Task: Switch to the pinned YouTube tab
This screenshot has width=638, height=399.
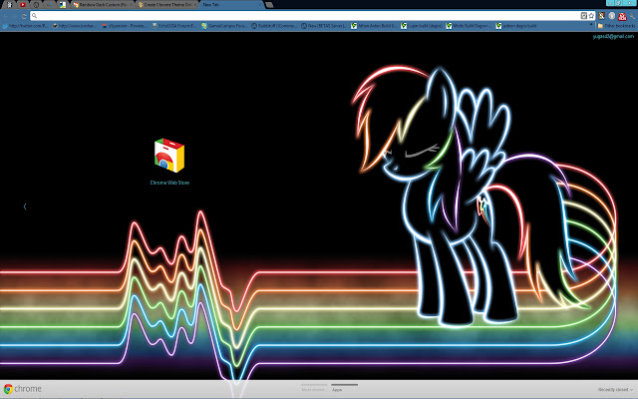Action: (23, 5)
